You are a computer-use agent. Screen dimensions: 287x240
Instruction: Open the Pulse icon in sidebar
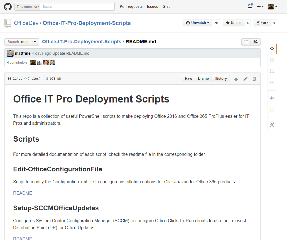click(x=272, y=98)
